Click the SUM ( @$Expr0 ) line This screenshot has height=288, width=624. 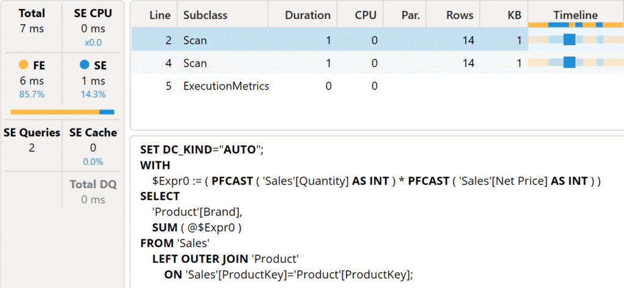(197, 228)
